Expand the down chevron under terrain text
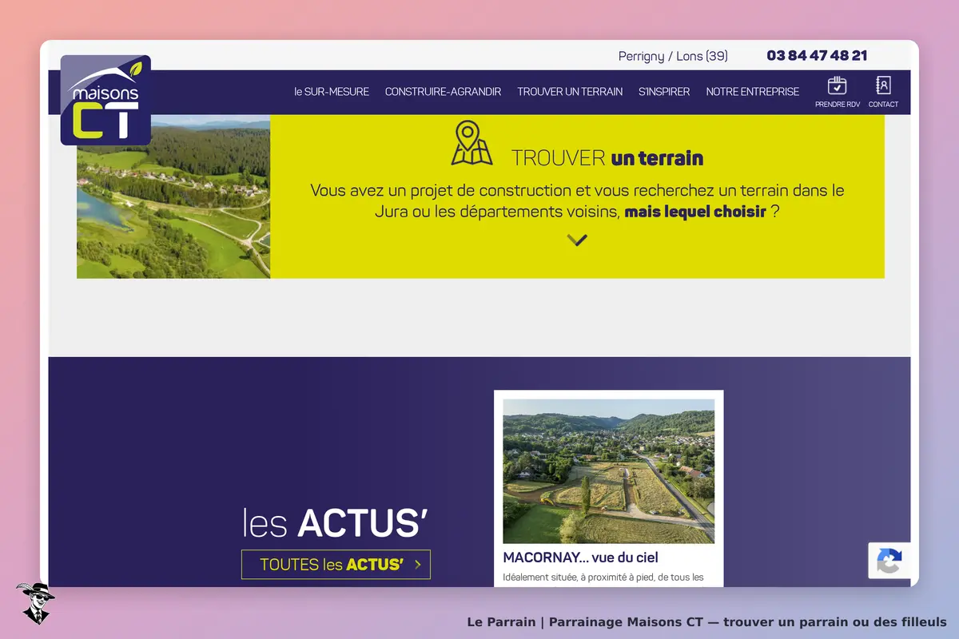 point(577,240)
